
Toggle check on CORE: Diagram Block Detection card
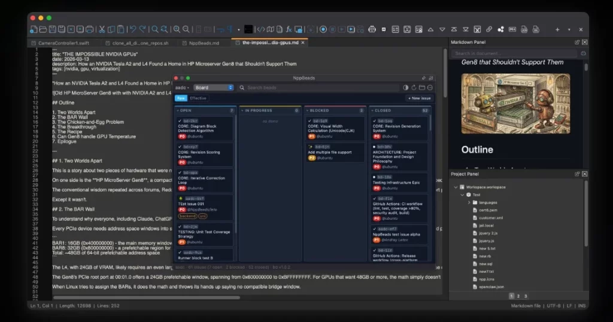pos(180,121)
